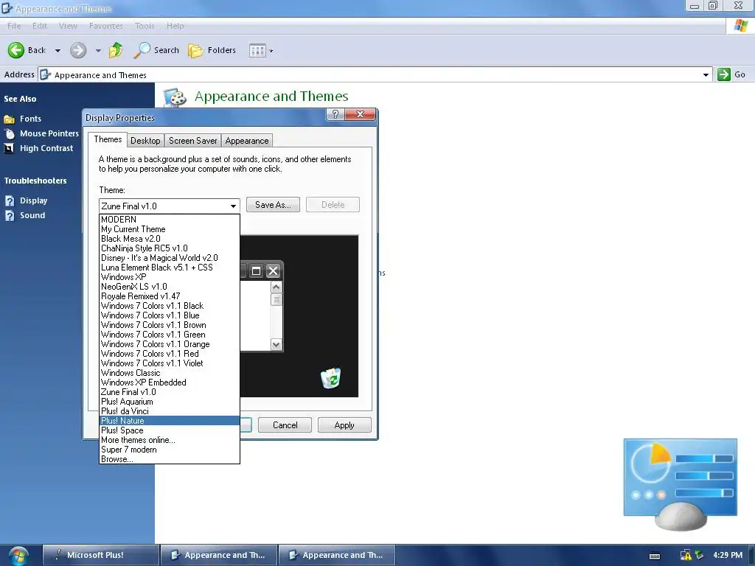Expand the address bar dropdown arrow

[706, 74]
